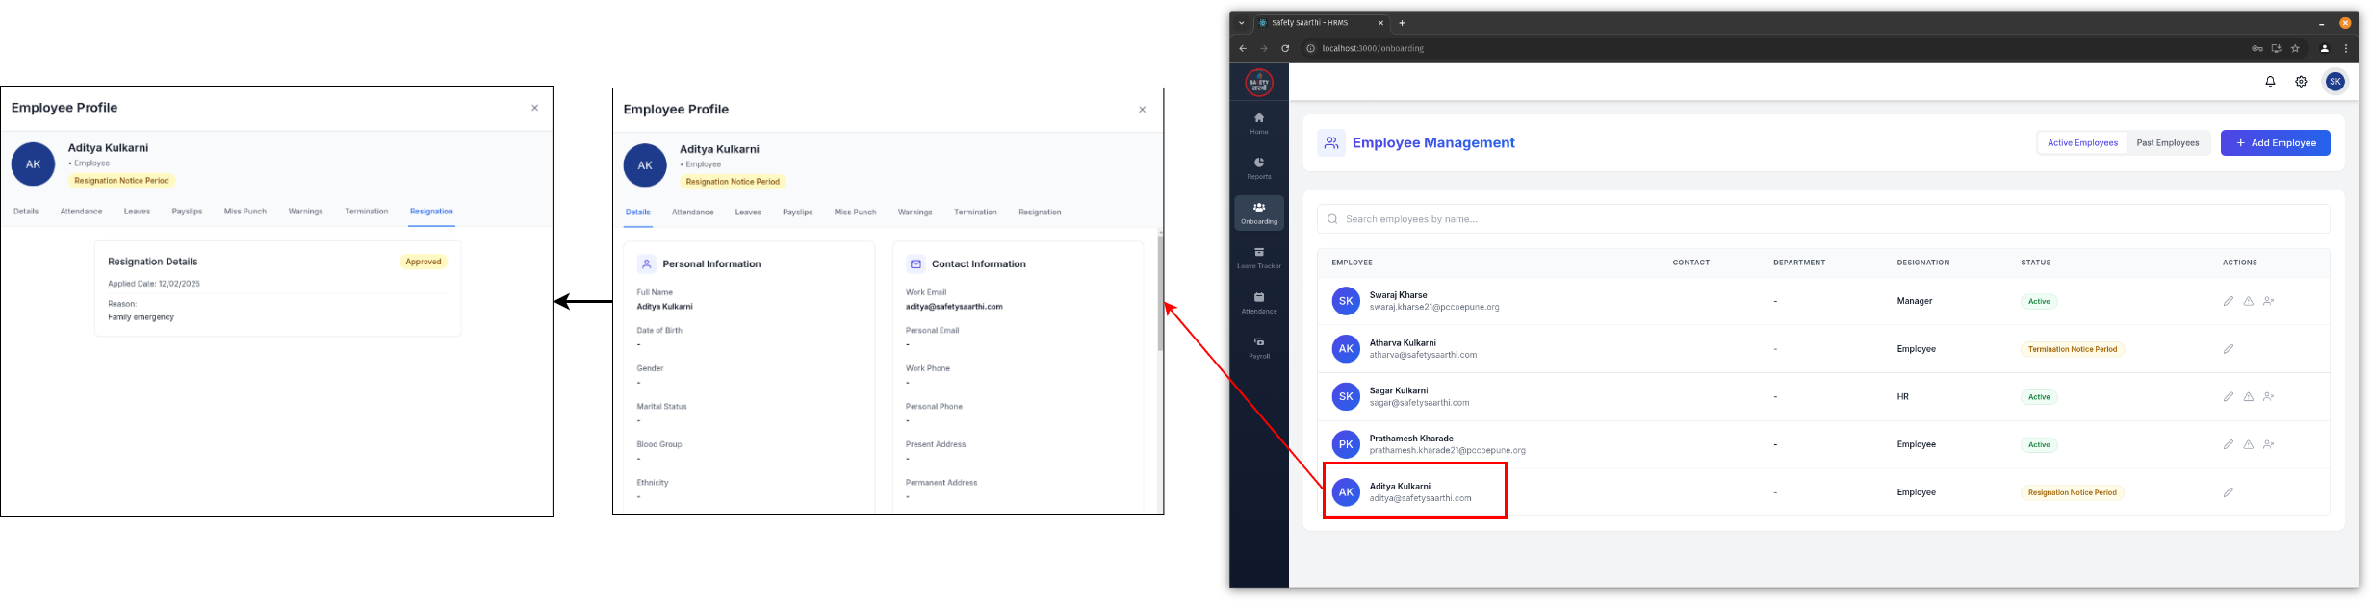The height and width of the screenshot is (602, 2372).
Task: Click the Home icon in sidebar
Action: (x=1258, y=122)
